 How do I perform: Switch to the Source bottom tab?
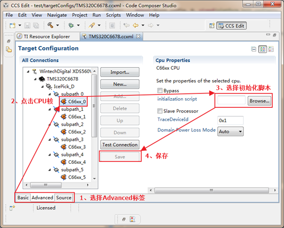[x=64, y=198]
